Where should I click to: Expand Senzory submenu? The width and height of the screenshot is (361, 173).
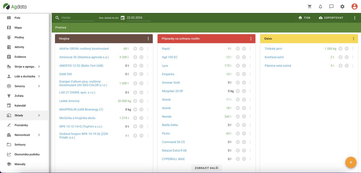click(x=39, y=86)
